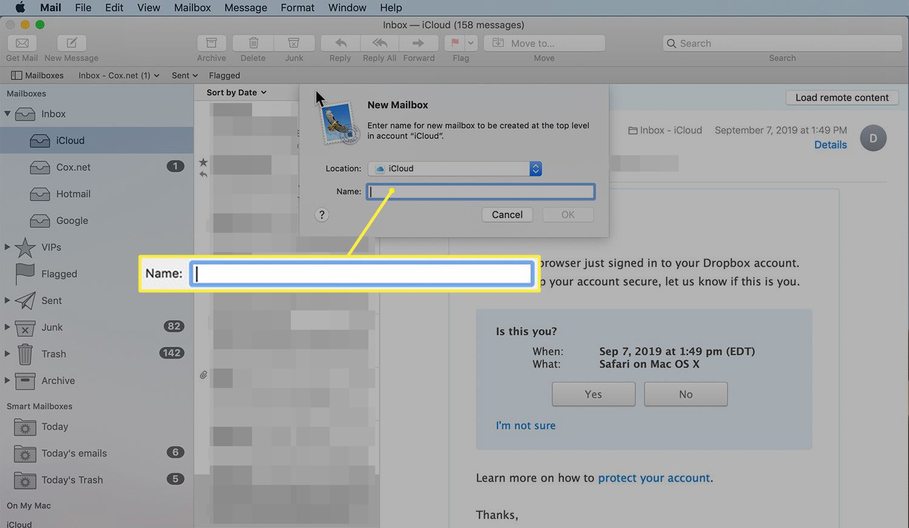Open the protect your account link
Image resolution: width=909 pixels, height=528 pixels.
(x=654, y=478)
